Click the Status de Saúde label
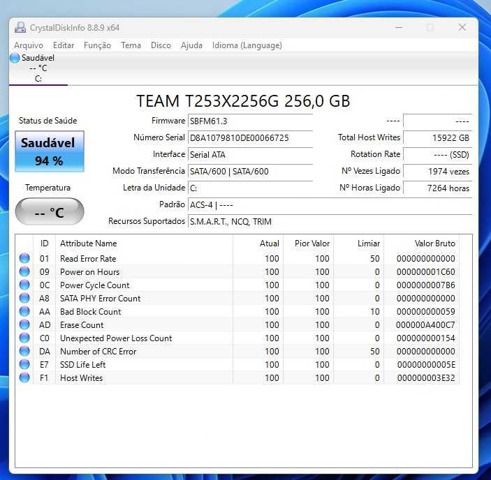The width and height of the screenshot is (491, 480). 47,121
